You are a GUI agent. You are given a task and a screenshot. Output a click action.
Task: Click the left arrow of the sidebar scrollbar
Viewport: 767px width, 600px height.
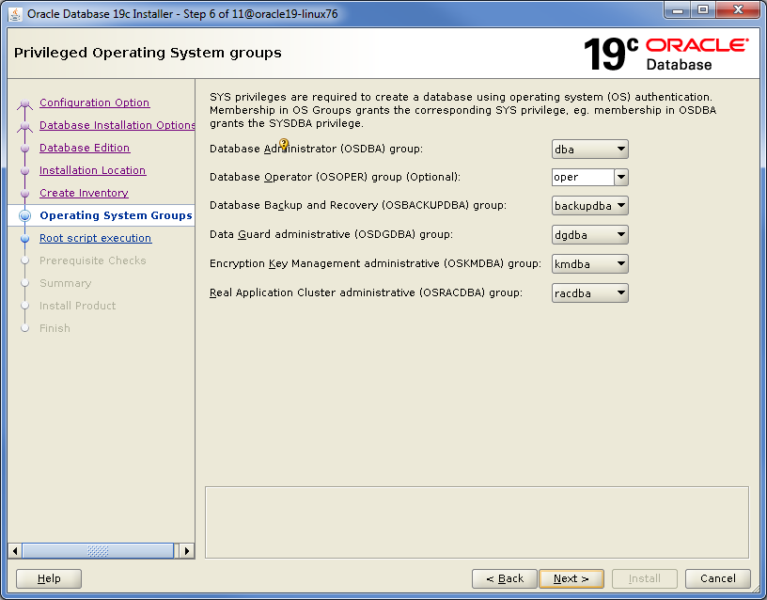(14, 551)
